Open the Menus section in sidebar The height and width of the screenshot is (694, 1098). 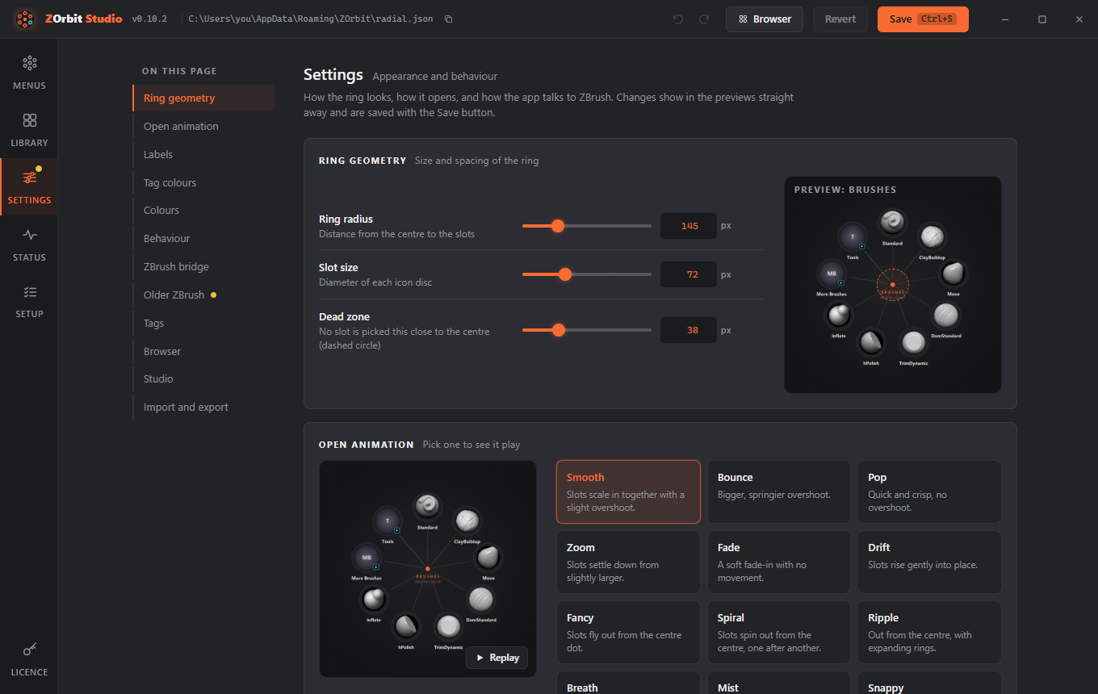click(x=29, y=73)
